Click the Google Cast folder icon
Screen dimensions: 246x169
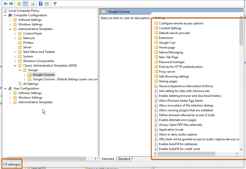pyautogui.click(x=156, y=42)
